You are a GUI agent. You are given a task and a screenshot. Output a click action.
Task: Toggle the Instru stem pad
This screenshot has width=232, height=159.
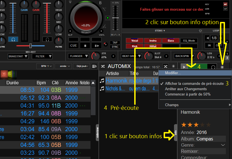(153, 40)
